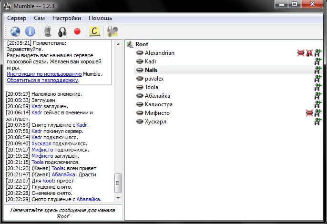Click the chat log scrollbar up arrow
Screen dimensions: 327x224
click(x=118, y=44)
